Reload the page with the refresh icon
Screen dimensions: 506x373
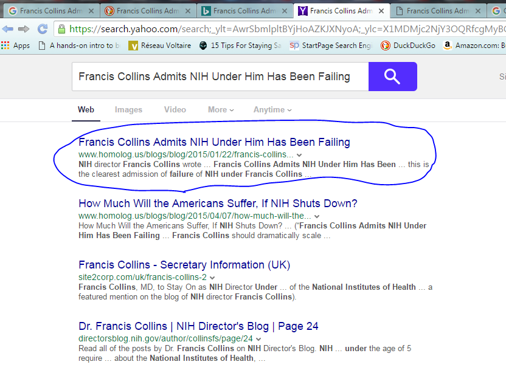point(42,29)
